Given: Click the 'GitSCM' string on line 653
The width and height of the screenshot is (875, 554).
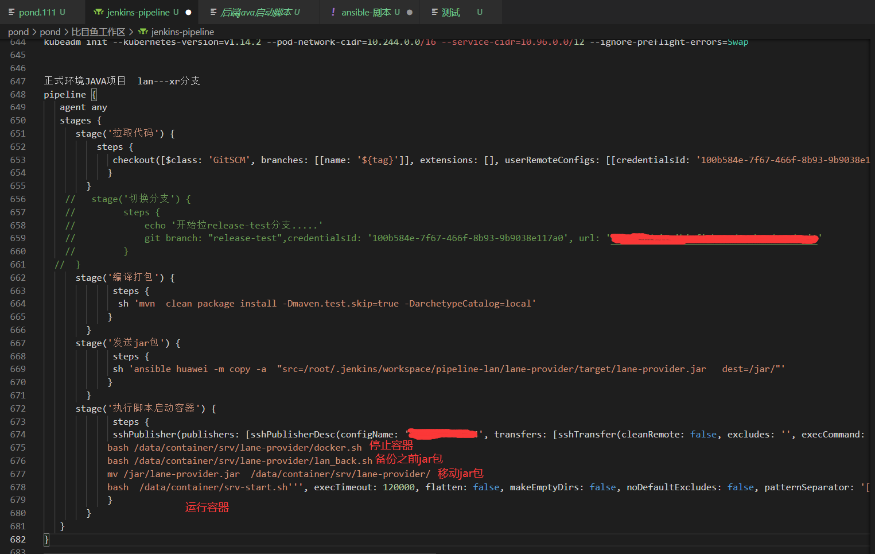Looking at the screenshot, I should tap(230, 160).
